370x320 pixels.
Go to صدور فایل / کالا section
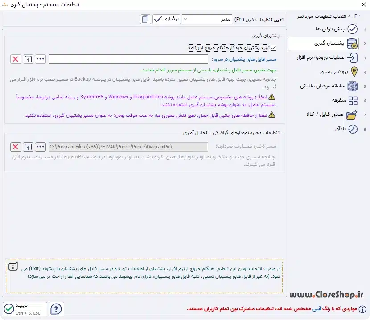coord(325,115)
